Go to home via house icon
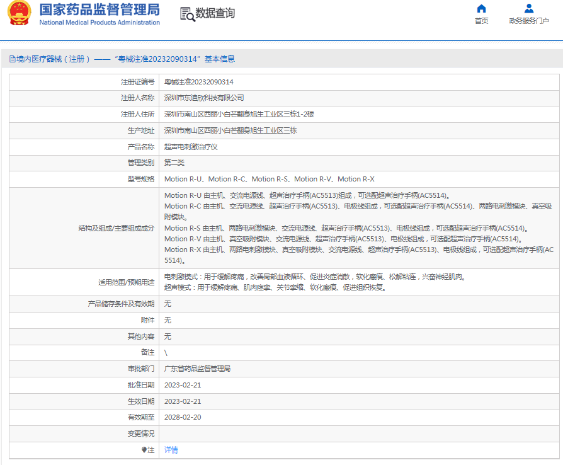 (481, 8)
